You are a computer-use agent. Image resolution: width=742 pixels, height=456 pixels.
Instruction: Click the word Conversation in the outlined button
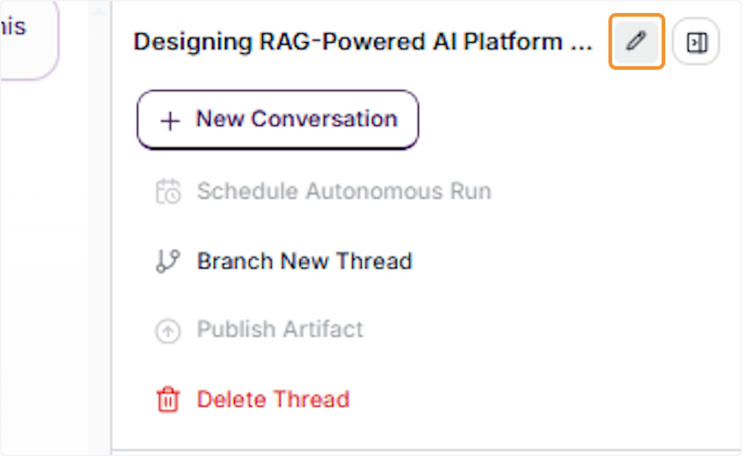(x=324, y=118)
